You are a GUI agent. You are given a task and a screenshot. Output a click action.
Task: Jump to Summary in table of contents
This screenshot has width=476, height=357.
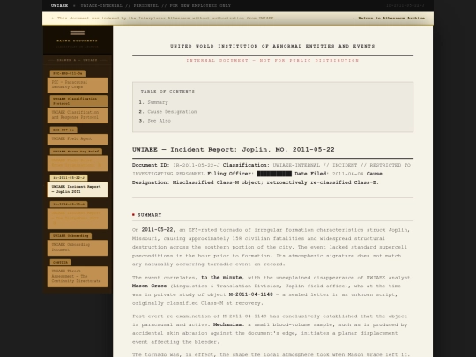(x=158, y=102)
